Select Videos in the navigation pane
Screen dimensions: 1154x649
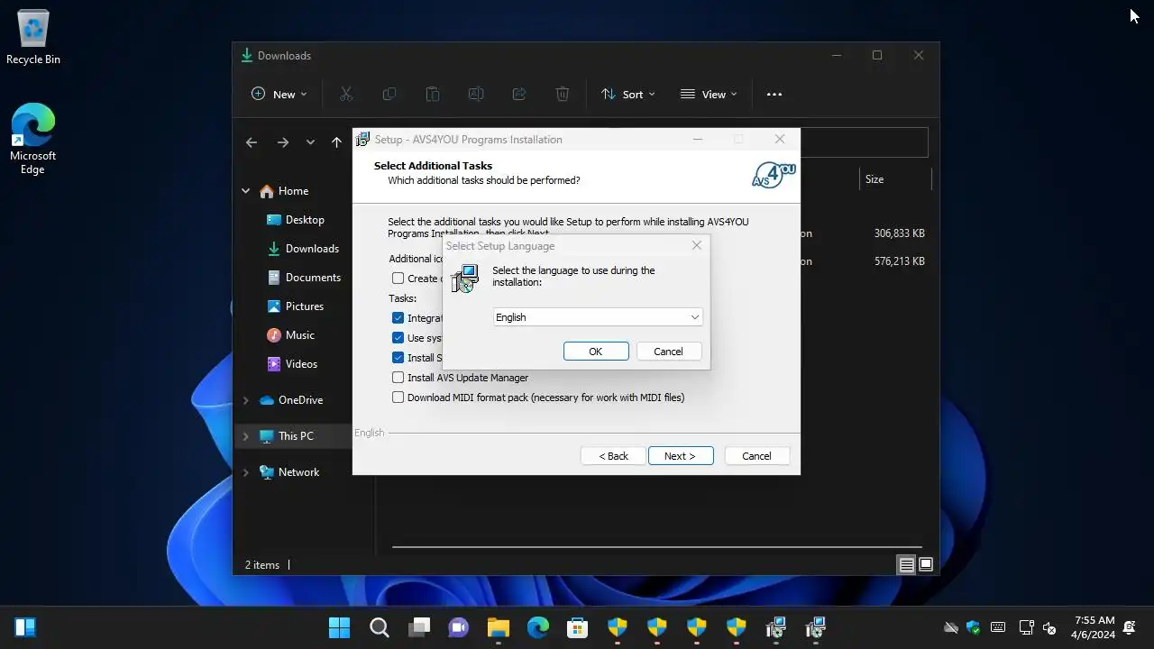coord(293,364)
